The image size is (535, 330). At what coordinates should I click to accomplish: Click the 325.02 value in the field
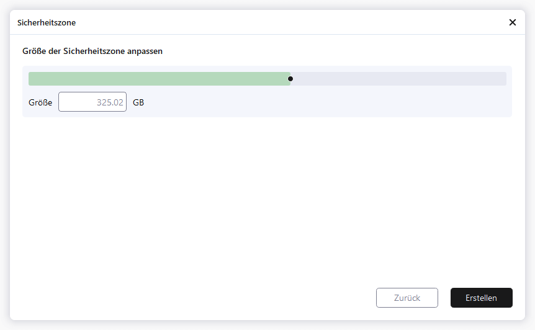click(110, 102)
